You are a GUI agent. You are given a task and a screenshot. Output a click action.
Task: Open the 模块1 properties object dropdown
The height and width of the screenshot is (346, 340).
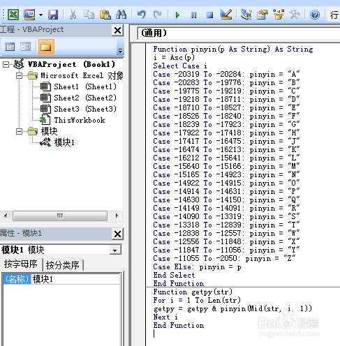(115, 250)
